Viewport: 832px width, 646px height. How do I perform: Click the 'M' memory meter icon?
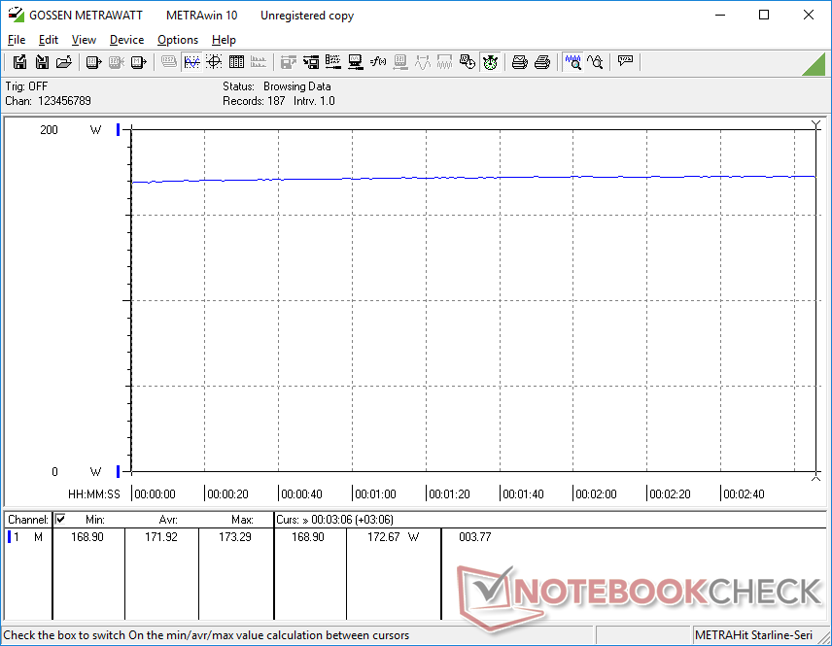(138, 62)
